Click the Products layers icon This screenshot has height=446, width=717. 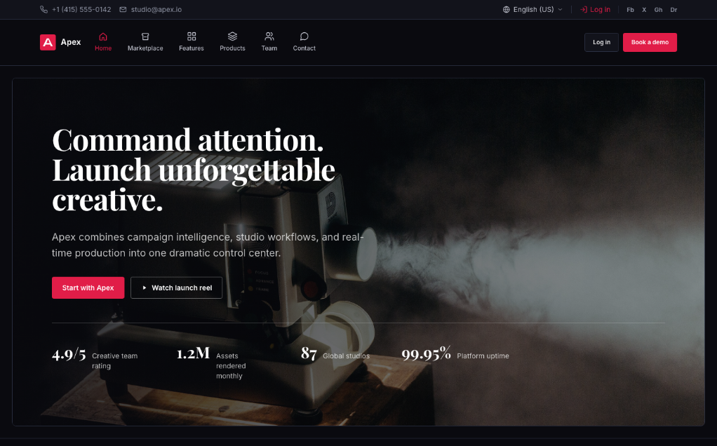click(x=232, y=36)
